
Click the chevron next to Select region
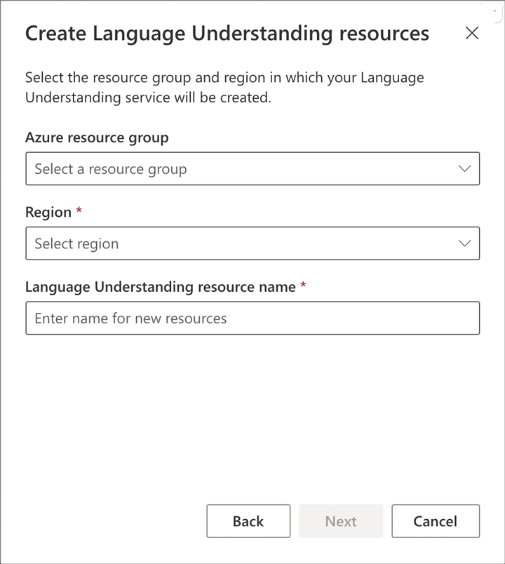(464, 243)
